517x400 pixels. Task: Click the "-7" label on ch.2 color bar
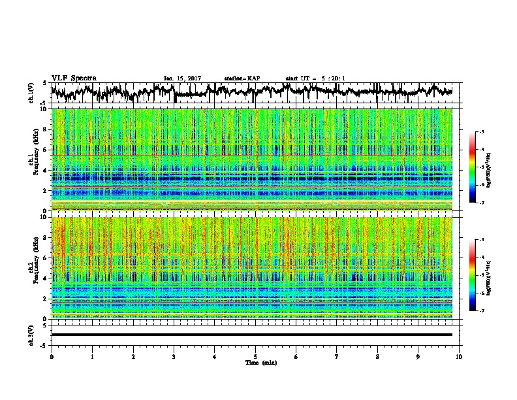(481, 310)
